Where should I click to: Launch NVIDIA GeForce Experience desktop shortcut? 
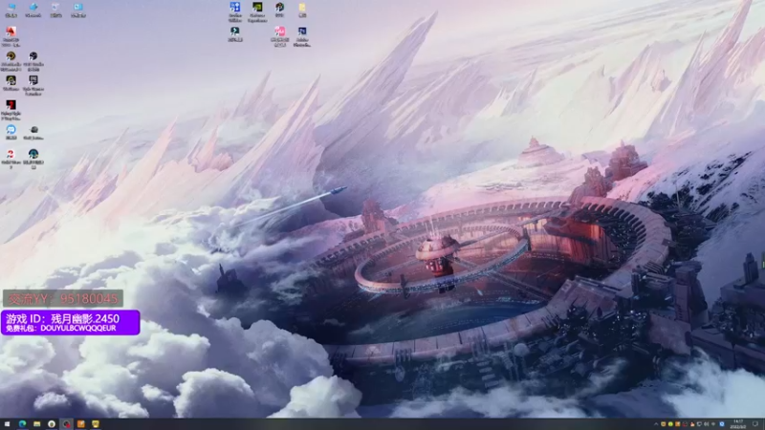[x=257, y=11]
